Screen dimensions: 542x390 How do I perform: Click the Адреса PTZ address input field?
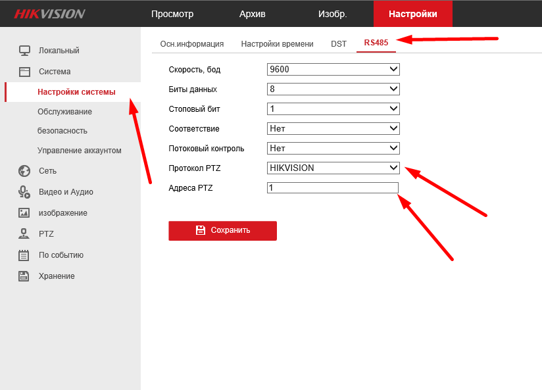[333, 188]
